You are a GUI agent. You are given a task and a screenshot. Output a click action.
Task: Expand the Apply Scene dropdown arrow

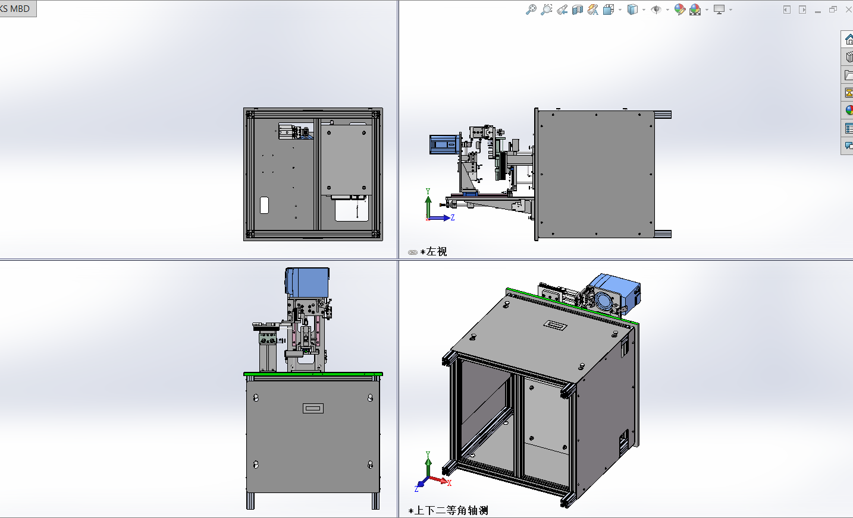point(707,10)
